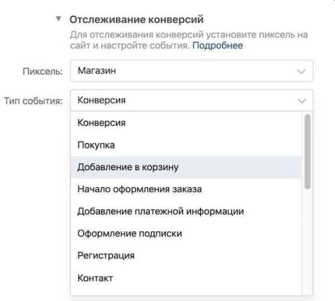Viewport: 335px width, 301px height.
Task: Select Покупка option in the list
Action: point(186,145)
